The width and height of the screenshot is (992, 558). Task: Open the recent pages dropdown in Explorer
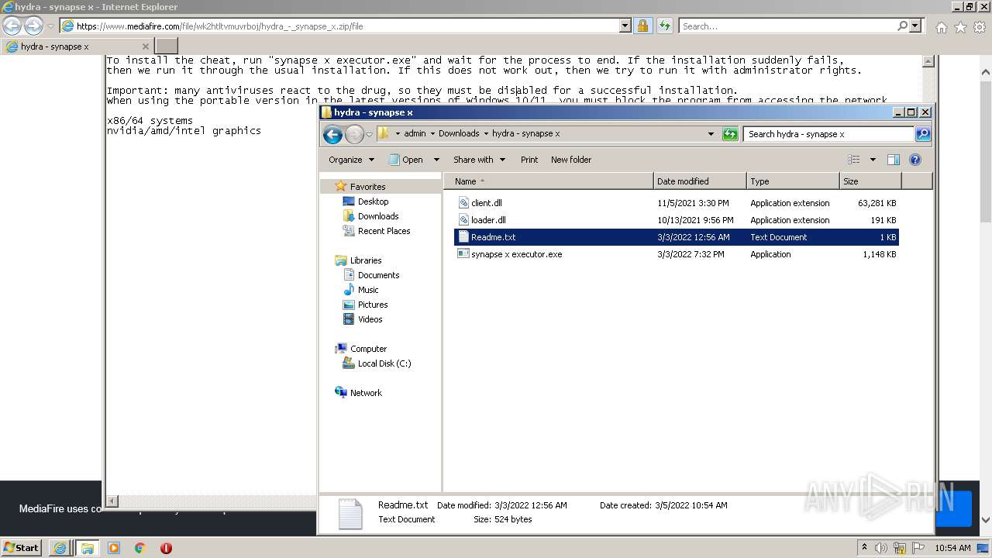[369, 135]
